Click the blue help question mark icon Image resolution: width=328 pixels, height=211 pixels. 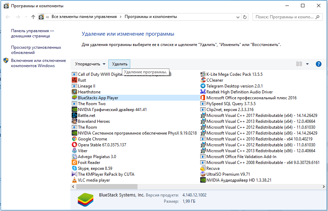coord(318,64)
